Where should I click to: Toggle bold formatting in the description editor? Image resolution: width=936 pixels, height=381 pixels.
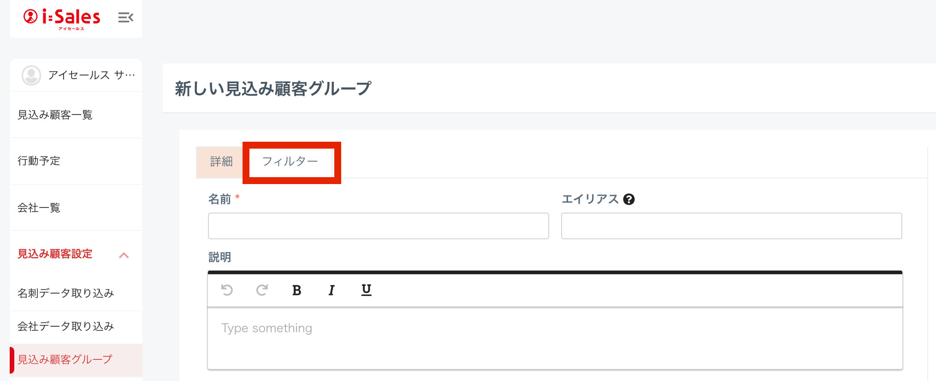[x=296, y=290]
